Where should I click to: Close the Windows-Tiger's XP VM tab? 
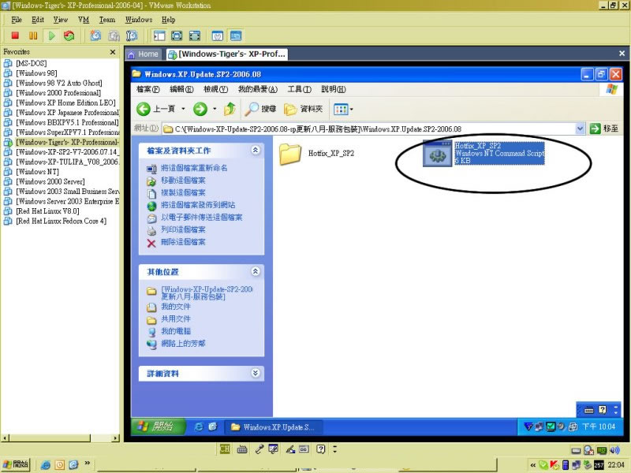coord(622,54)
